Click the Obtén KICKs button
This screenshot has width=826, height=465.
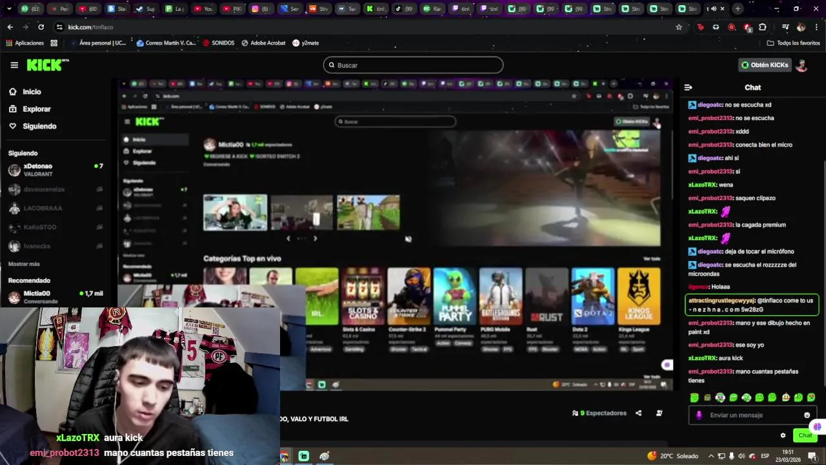(x=765, y=65)
